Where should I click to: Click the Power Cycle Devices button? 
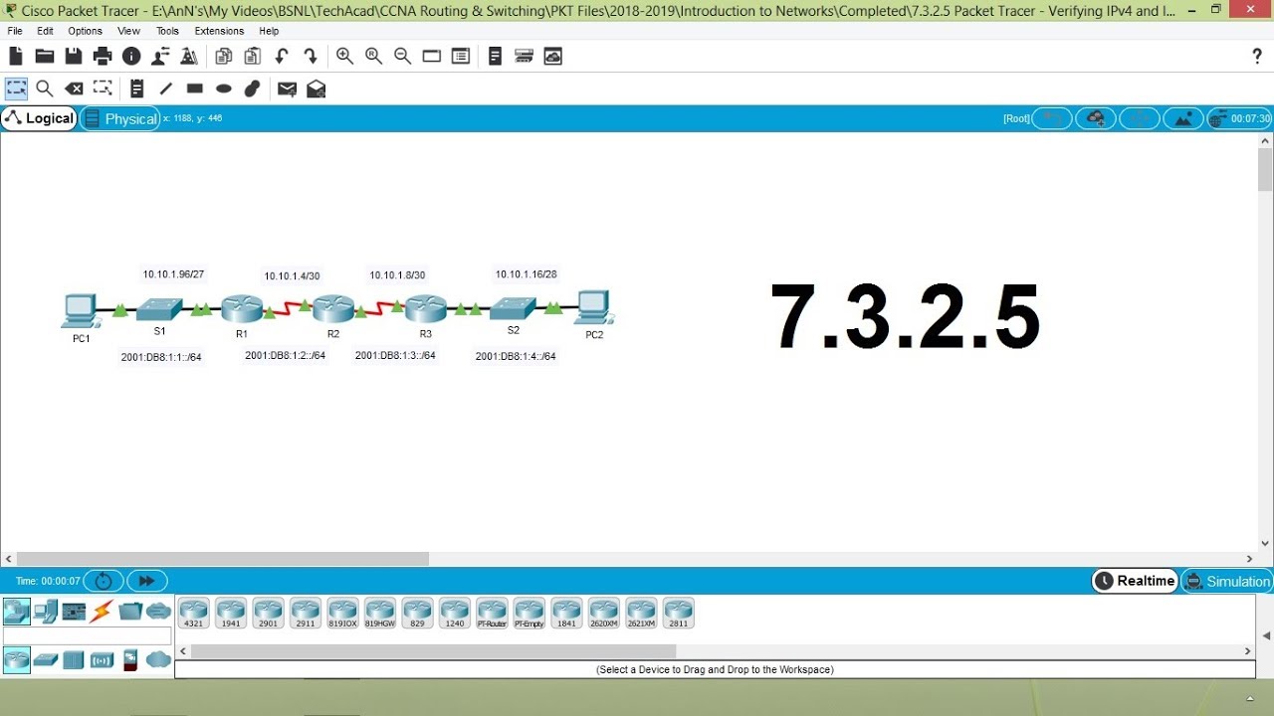tap(104, 581)
